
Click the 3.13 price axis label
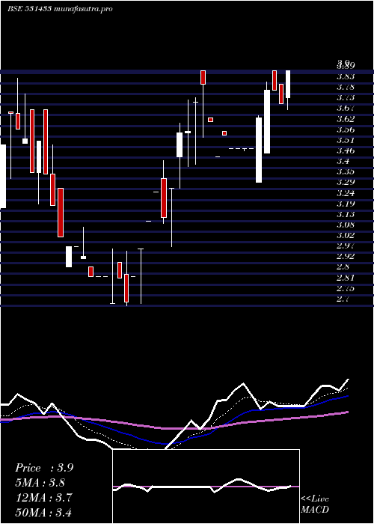pos(346,214)
